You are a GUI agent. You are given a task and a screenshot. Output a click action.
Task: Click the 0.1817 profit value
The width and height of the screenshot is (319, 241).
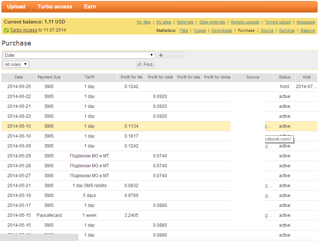131,136
